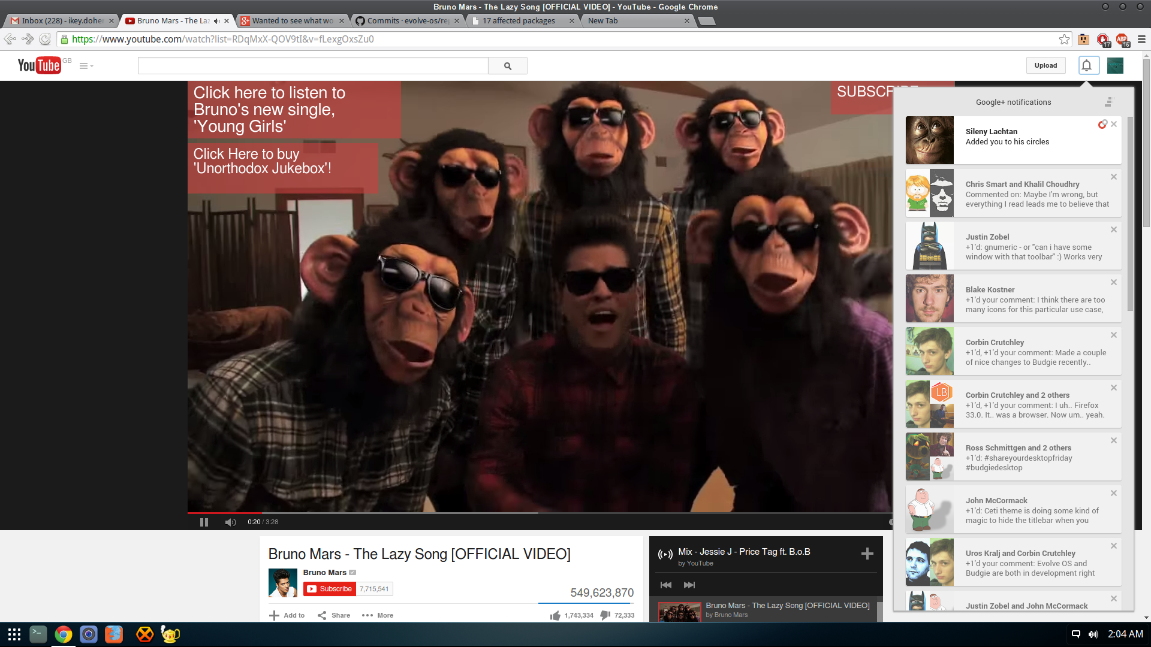Open the camera app in the taskbar

tap(89, 634)
